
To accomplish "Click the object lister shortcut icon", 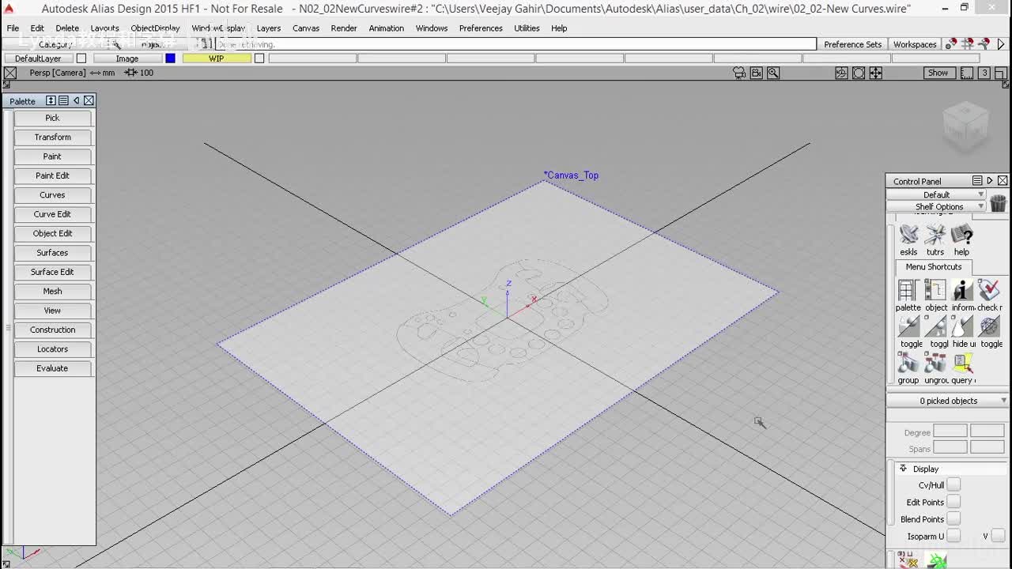I will coord(935,290).
